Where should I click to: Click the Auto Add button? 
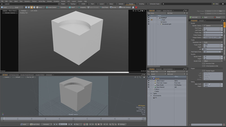[195, 17]
